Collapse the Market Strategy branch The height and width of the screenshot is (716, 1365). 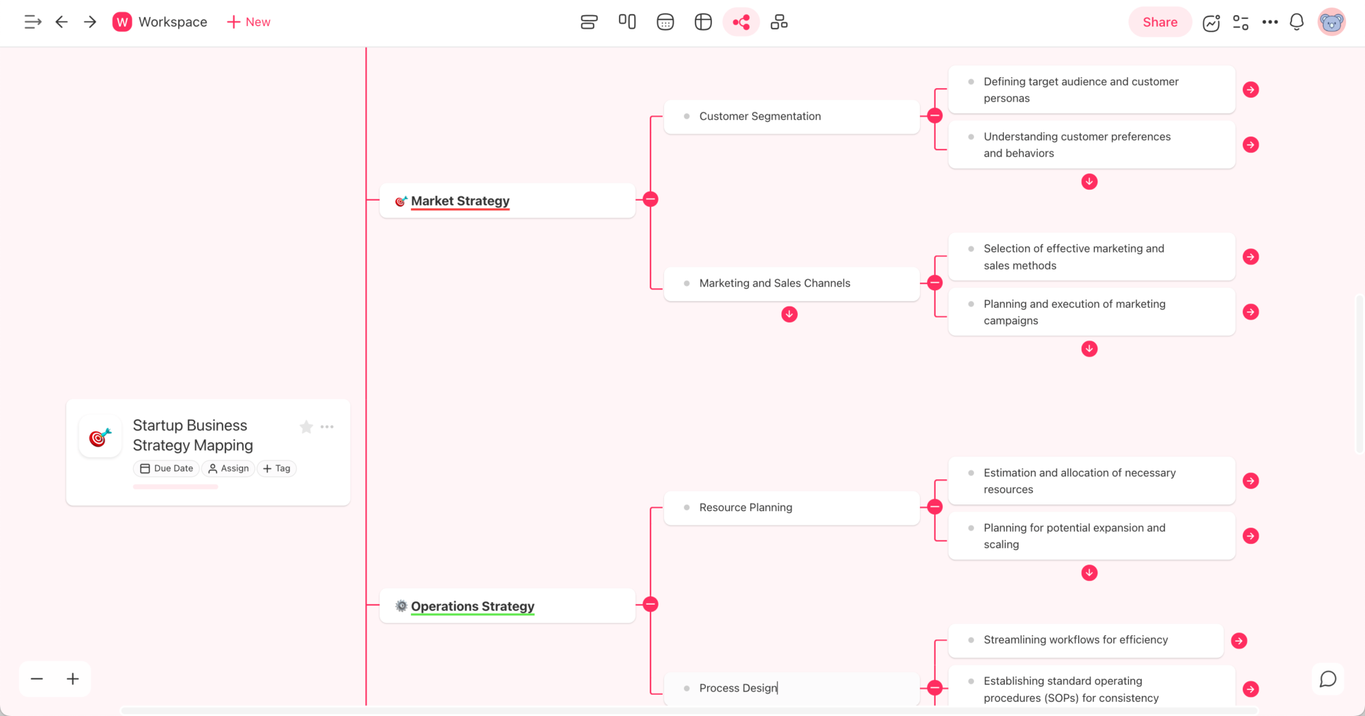click(650, 199)
